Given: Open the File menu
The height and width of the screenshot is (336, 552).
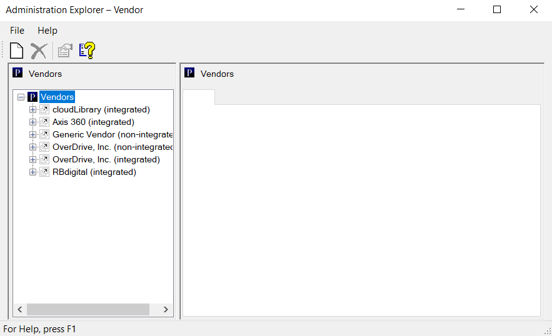Looking at the screenshot, I should pos(17,31).
